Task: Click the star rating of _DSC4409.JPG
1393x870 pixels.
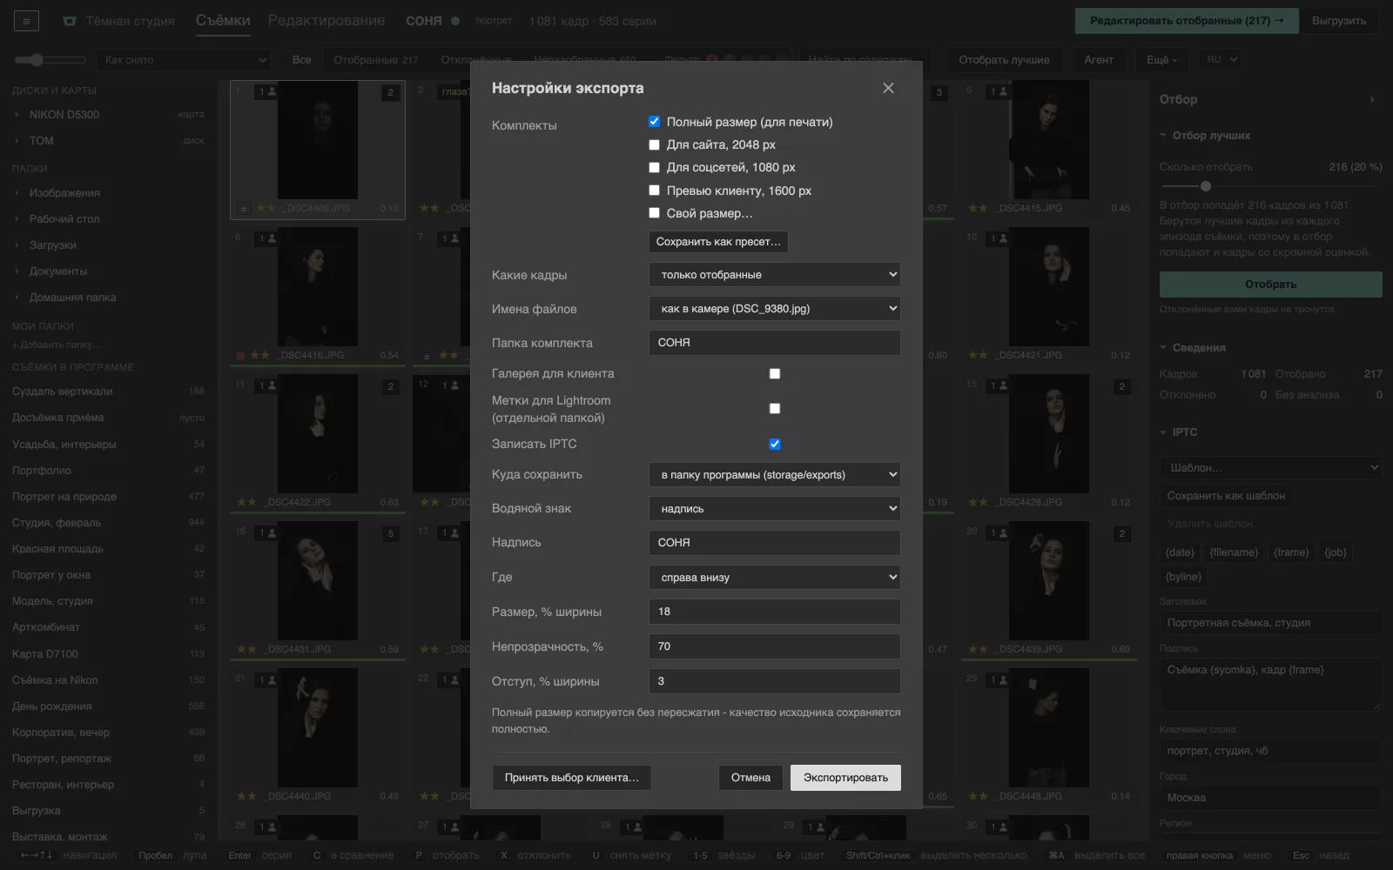Action: click(x=266, y=209)
